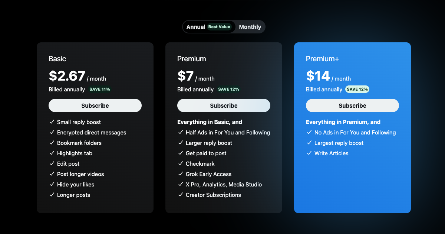445x234 pixels.
Task: Click the Premium plan title
Action: (192, 59)
